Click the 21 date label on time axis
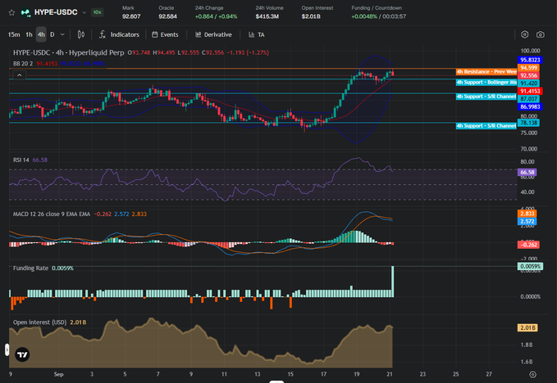The image size is (557, 383). 390,374
